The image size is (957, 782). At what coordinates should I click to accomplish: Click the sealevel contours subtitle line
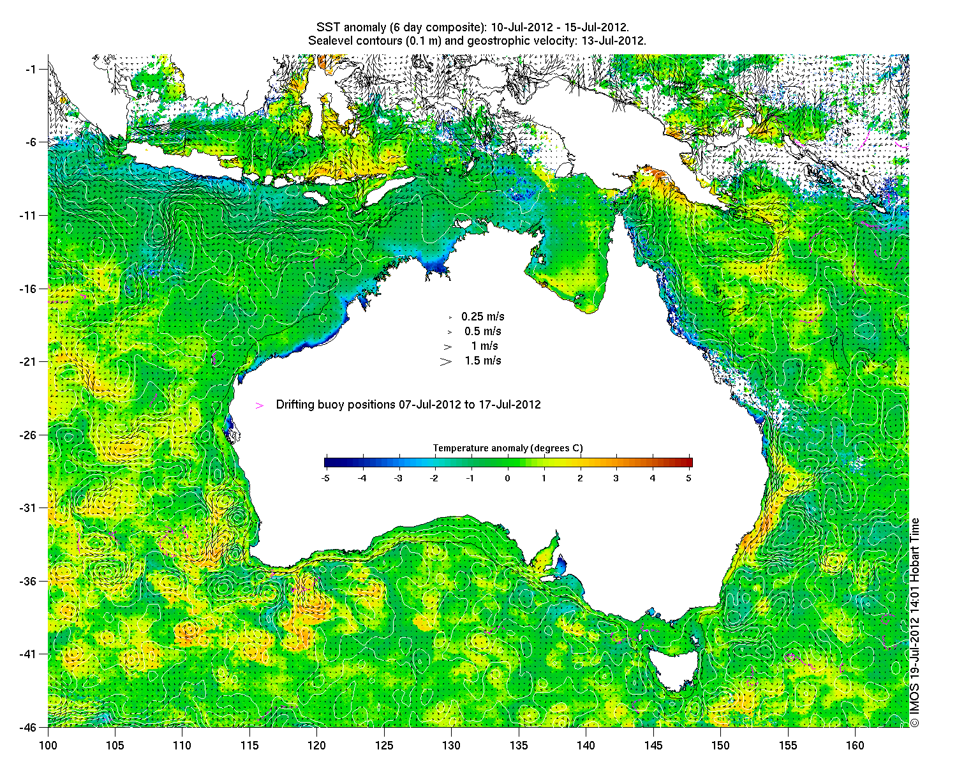[477, 40]
